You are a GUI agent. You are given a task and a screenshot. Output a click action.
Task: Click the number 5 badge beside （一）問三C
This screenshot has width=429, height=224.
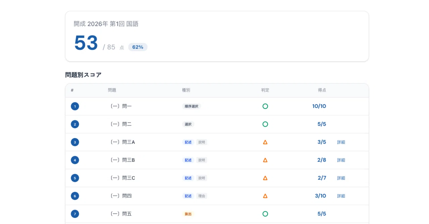coord(75,178)
